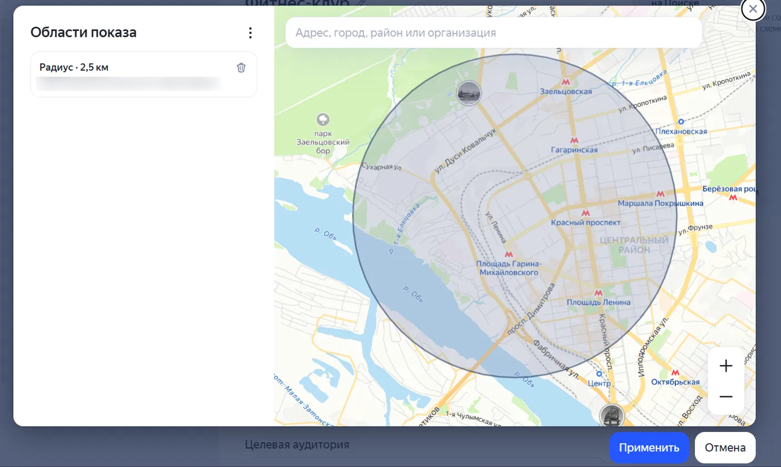781x467 pixels.
Task: Click the Площадь Ленина metro marker
Action: 598,292
